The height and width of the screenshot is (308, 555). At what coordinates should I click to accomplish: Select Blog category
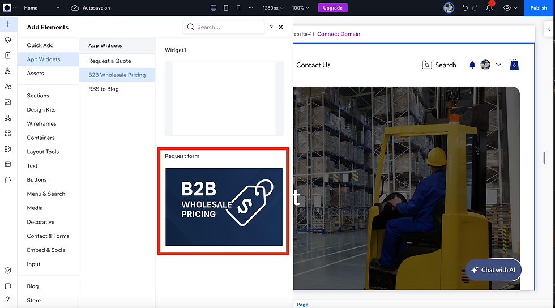[48, 286]
